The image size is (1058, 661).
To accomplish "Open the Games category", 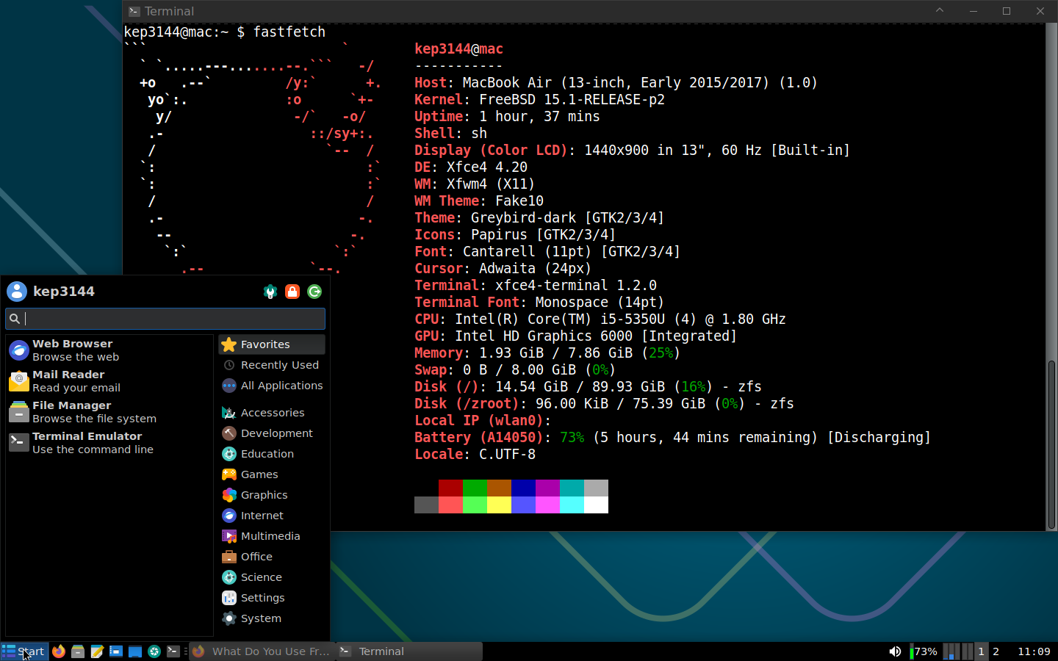I will (x=272, y=474).
